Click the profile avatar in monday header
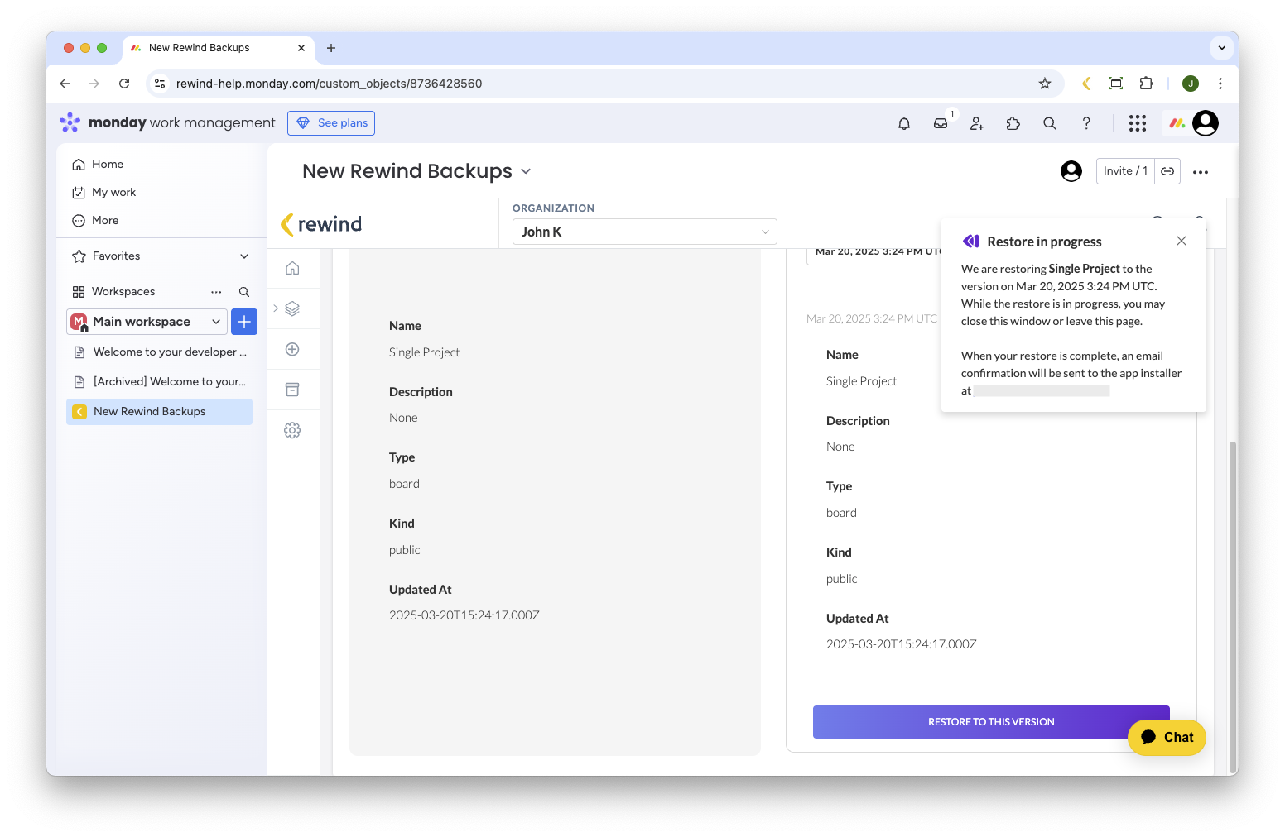Image resolution: width=1285 pixels, height=837 pixels. pyautogui.click(x=1206, y=123)
